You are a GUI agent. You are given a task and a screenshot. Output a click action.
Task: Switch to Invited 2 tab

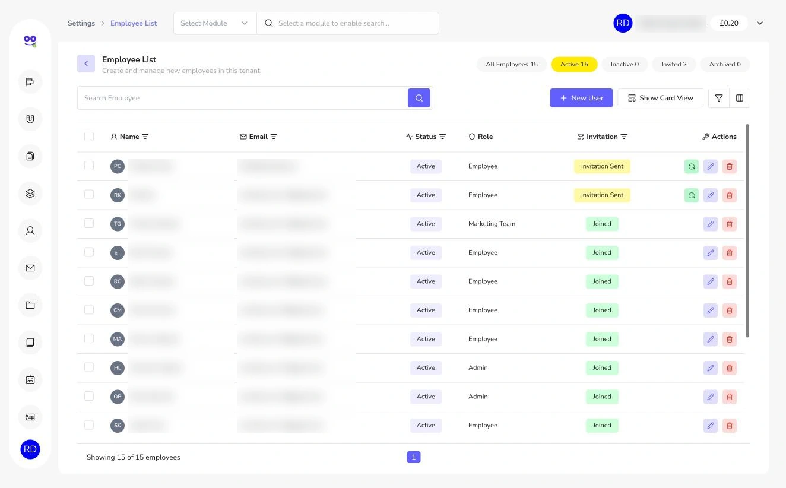tap(674, 64)
